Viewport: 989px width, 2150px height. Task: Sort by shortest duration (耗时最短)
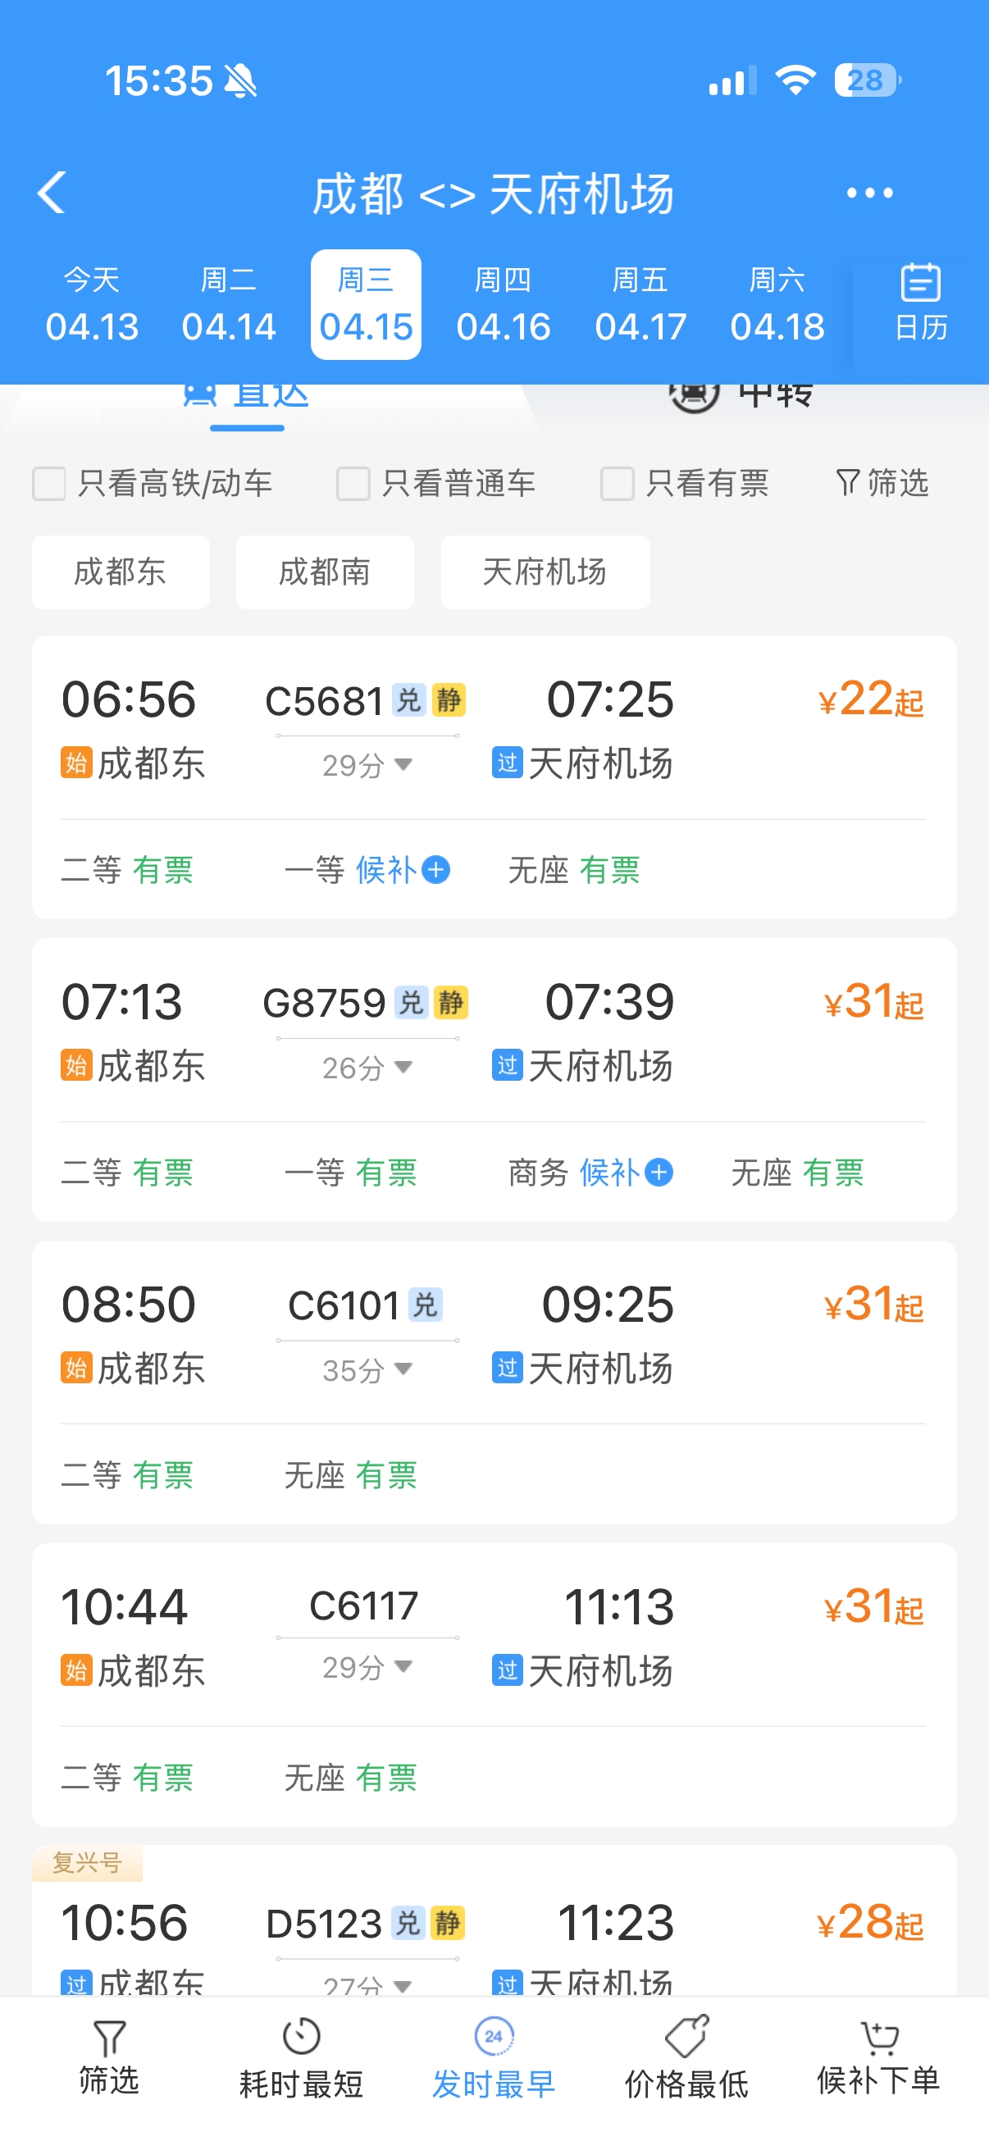[x=301, y=2056]
